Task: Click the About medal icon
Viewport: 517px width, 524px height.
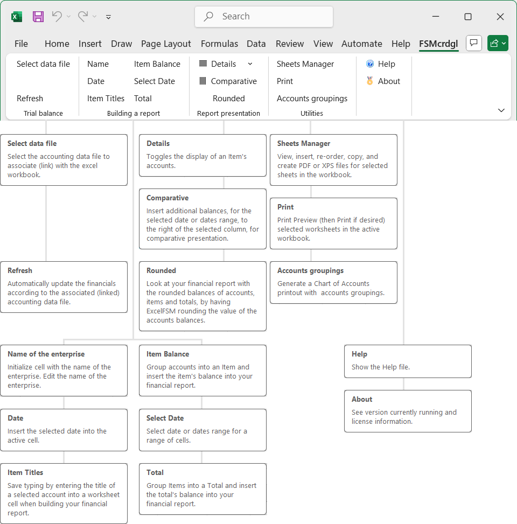Action: coord(370,81)
